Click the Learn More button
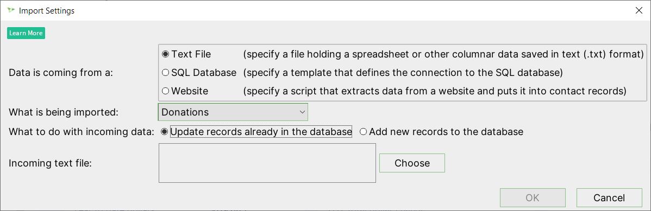This screenshot has height=211, width=651. pos(26,33)
